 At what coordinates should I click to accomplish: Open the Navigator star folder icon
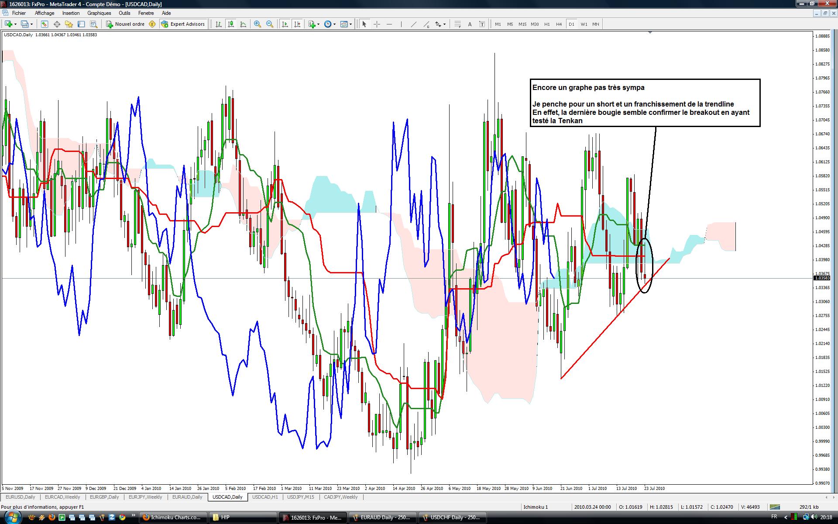click(x=69, y=24)
